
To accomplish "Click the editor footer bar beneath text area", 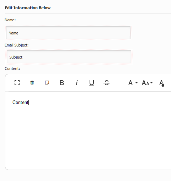I will [88, 163].
